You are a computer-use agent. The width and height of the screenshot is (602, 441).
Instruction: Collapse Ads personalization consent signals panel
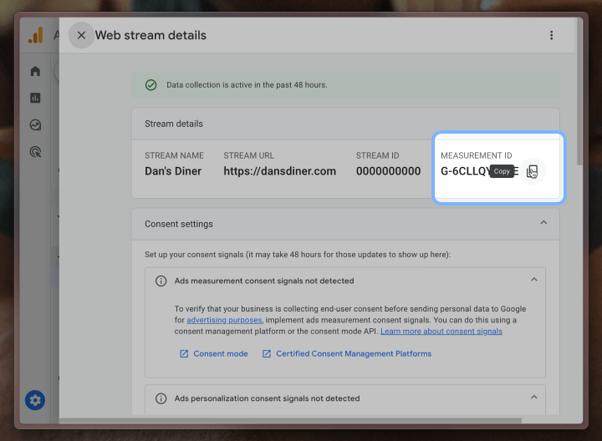pos(533,398)
